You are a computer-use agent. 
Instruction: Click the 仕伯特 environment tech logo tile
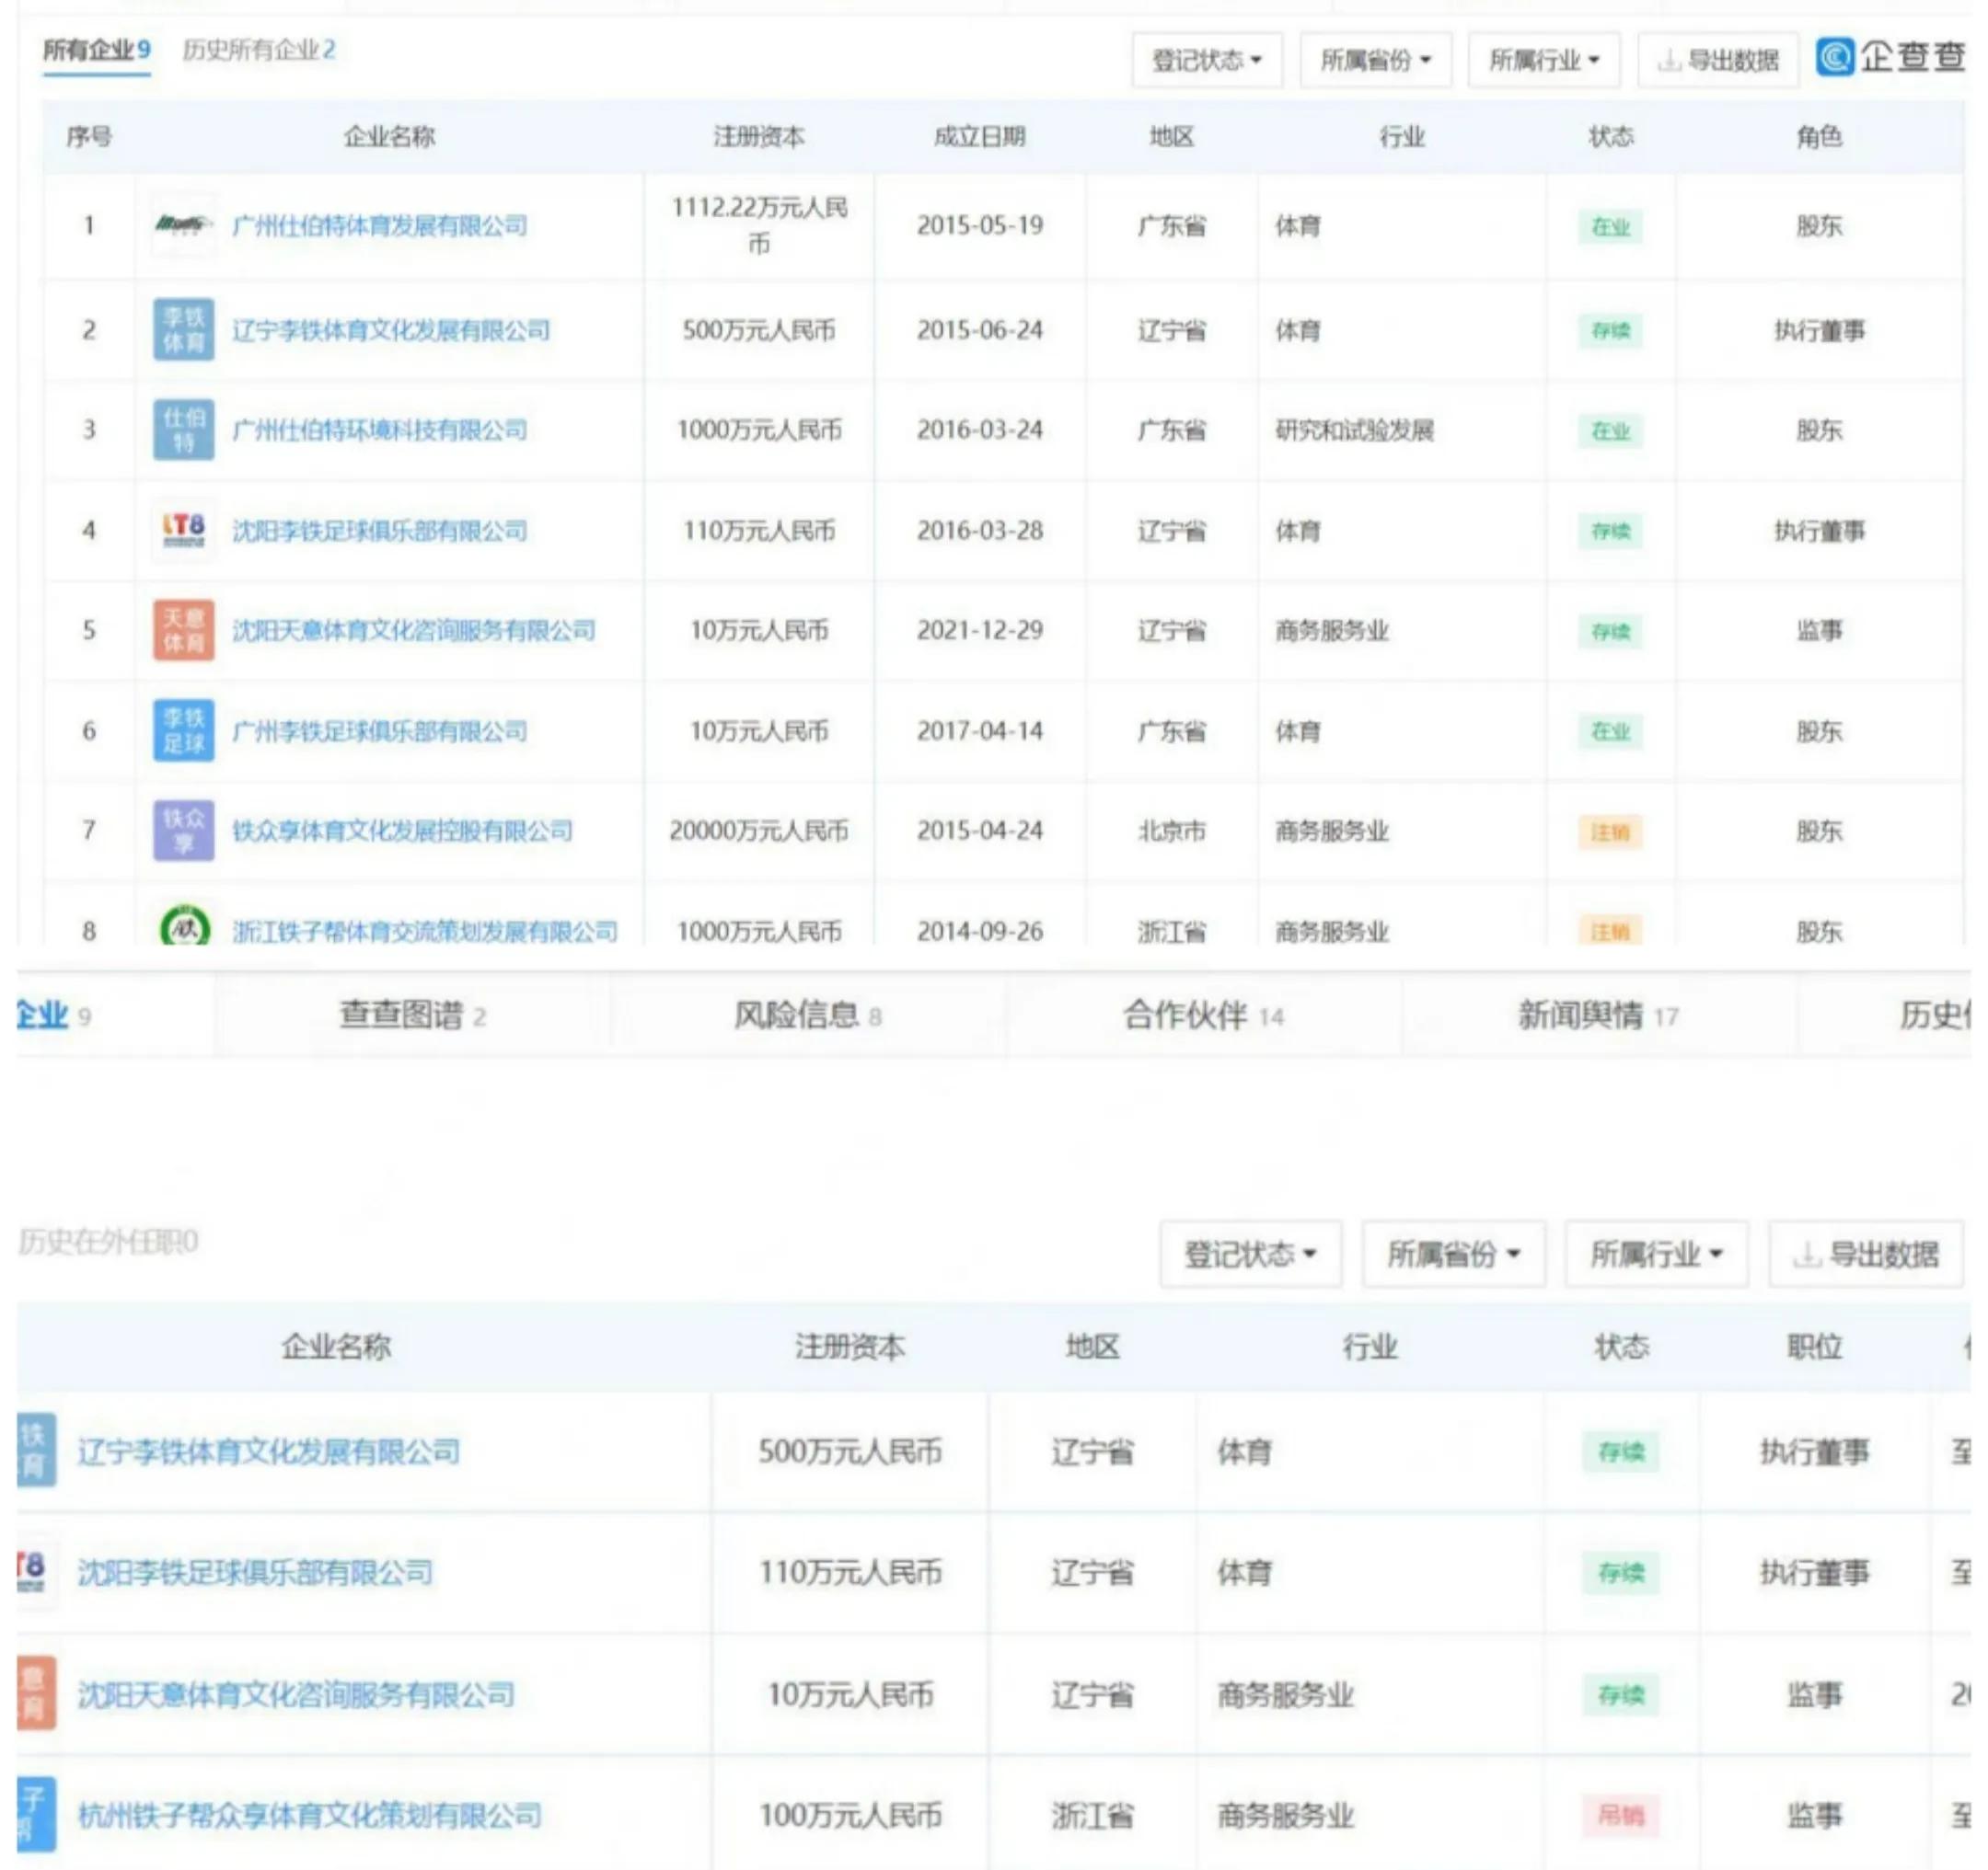tap(183, 430)
